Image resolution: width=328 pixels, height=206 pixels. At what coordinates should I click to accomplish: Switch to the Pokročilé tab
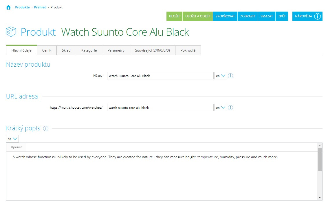[x=188, y=50]
